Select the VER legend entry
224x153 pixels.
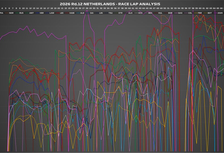[40, 13]
